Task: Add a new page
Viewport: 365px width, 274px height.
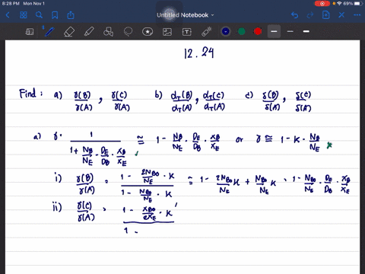Action: click(x=325, y=15)
